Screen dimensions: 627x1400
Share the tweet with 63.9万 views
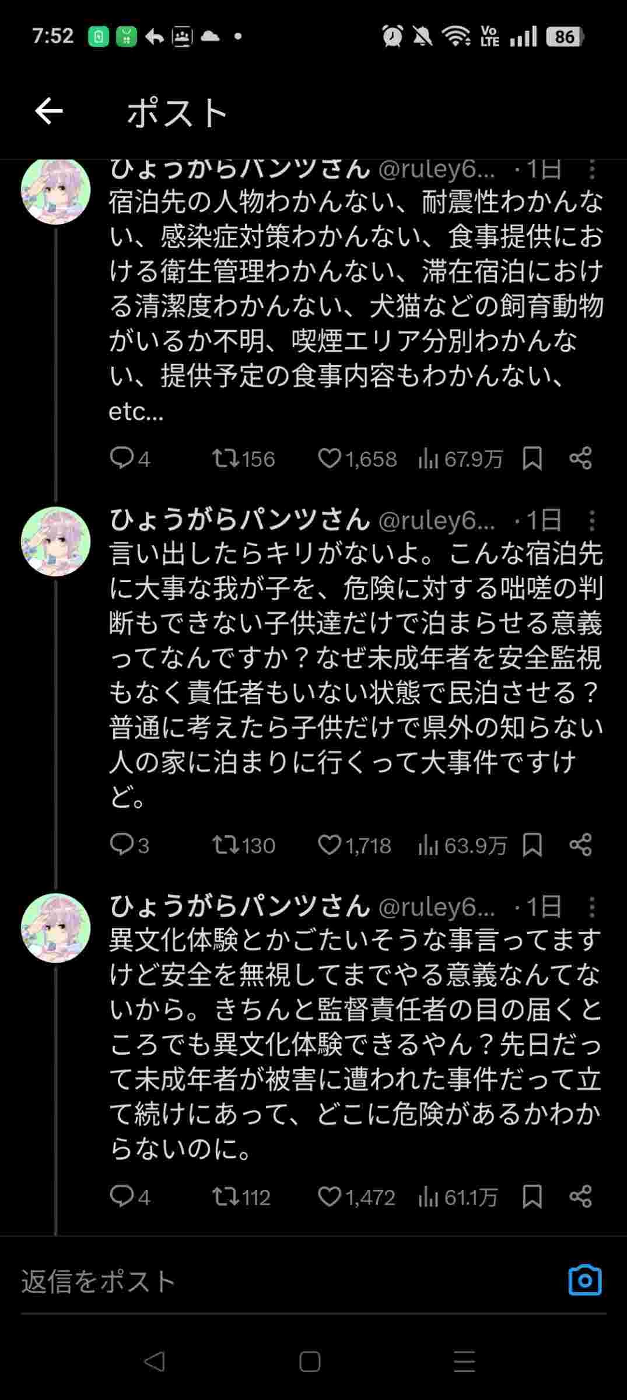[580, 845]
